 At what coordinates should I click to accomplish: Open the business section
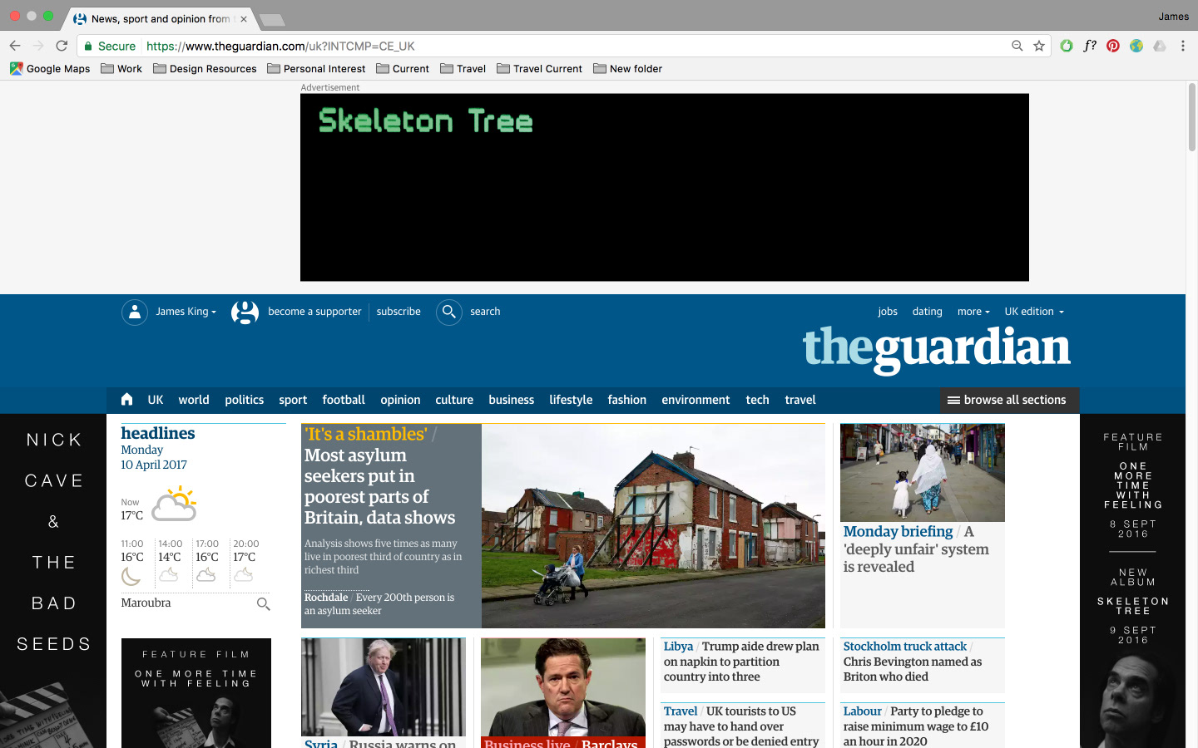tap(512, 400)
